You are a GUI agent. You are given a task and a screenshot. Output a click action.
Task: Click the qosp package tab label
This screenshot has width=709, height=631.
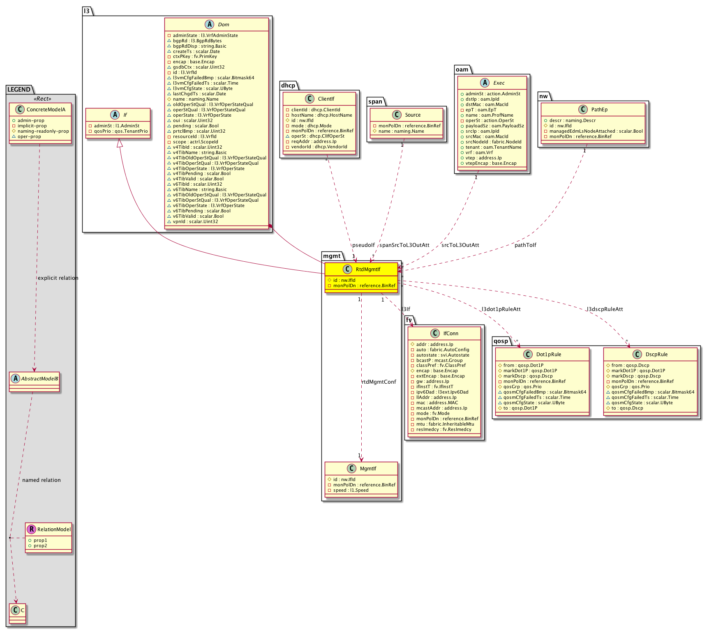click(501, 341)
